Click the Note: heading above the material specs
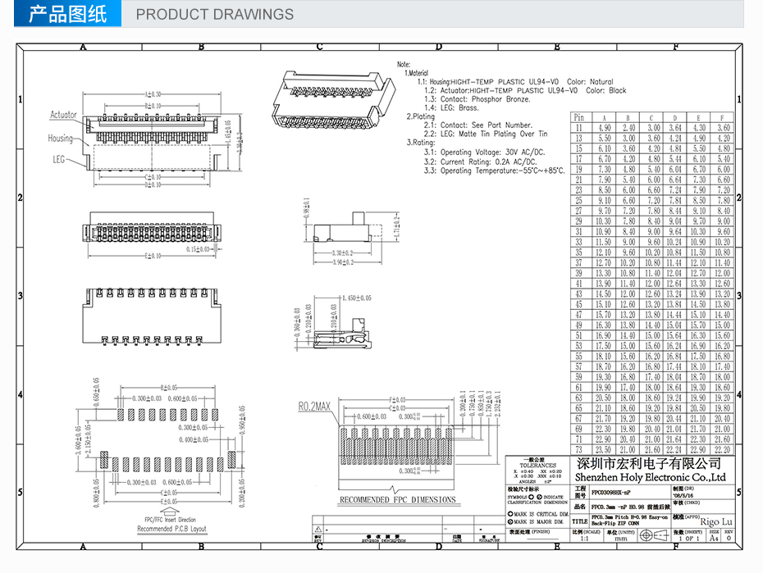Screen dimensions: 763x573 click(404, 64)
